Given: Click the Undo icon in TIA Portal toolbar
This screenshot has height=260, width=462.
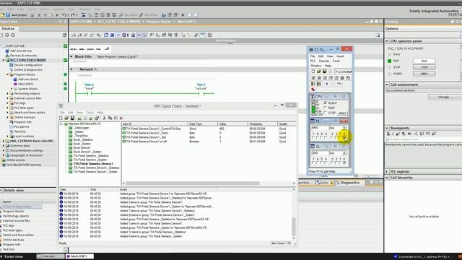Looking at the screenshot, I should pyautogui.click(x=64, y=14).
